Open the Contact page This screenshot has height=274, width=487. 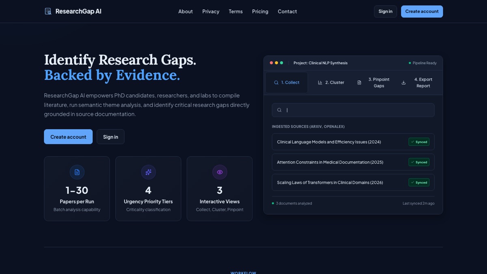[287, 11]
